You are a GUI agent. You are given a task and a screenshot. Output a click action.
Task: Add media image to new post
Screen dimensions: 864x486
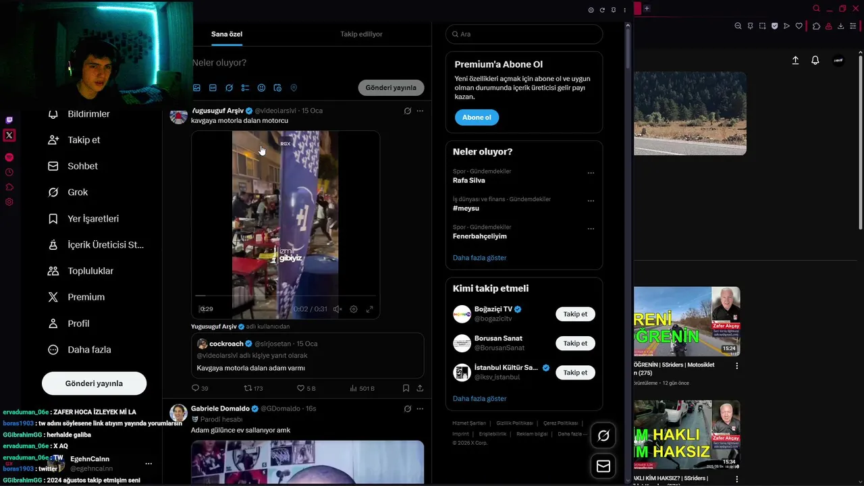coord(196,88)
